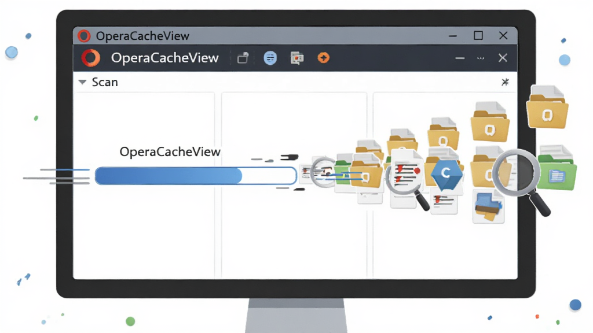This screenshot has height=333, width=593.
Task: Click the copy files toolbar icon
Action: point(297,58)
